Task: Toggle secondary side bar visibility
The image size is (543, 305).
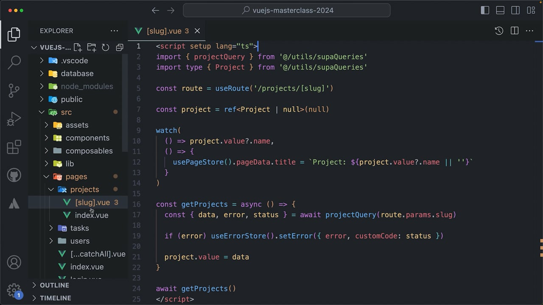Action: point(515,11)
